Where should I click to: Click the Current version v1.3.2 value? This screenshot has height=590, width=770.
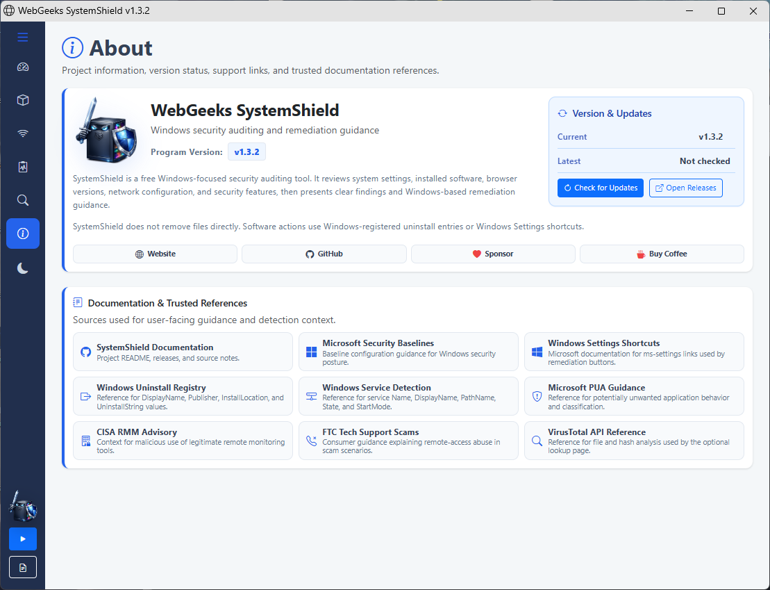coord(710,137)
